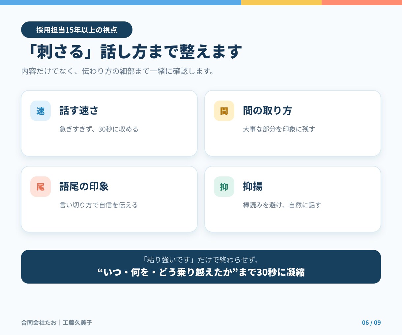Click the 語尾の印象 card title
The width and height of the screenshot is (402, 335).
[x=84, y=186]
